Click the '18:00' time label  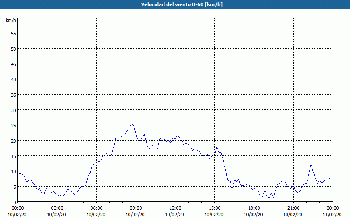point(254,208)
